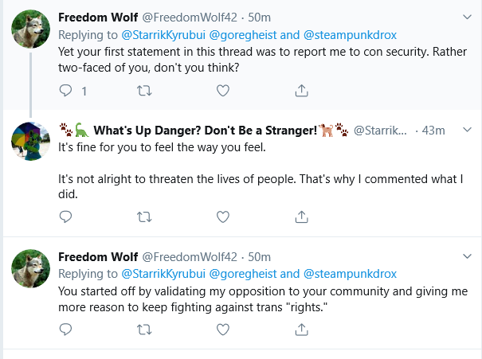Open the rainbow umbrella avatar profile
The width and height of the screenshot is (482, 359).
pyautogui.click(x=30, y=141)
